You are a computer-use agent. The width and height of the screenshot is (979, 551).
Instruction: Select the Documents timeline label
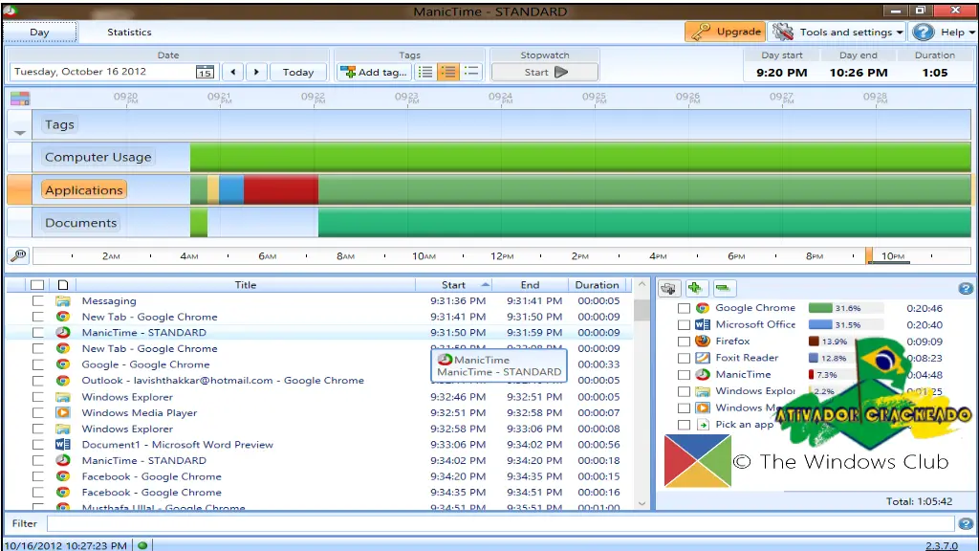(x=80, y=222)
